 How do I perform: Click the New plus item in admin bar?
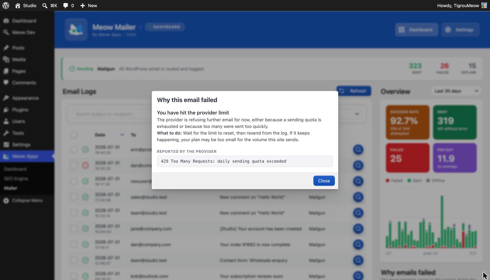point(88,5)
